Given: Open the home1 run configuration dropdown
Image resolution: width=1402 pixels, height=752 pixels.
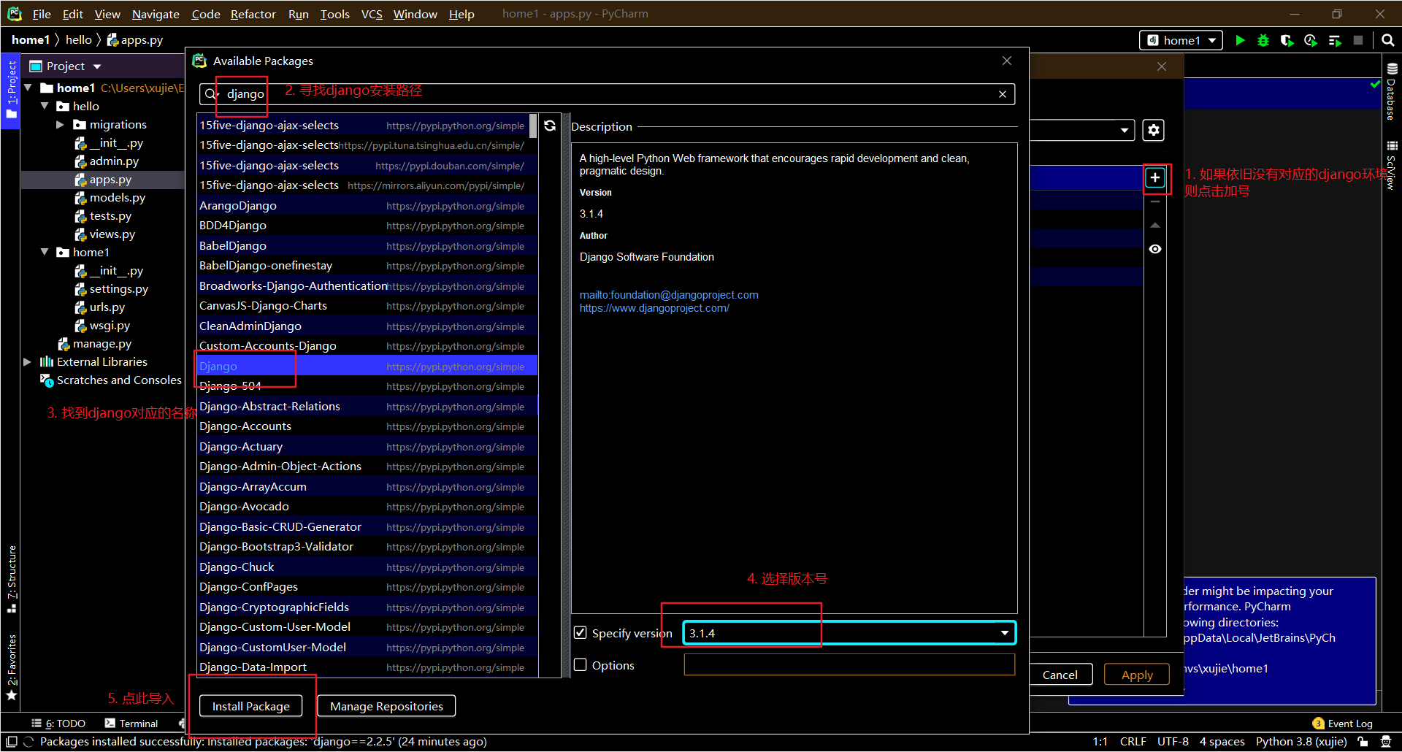Looking at the screenshot, I should [x=1181, y=40].
